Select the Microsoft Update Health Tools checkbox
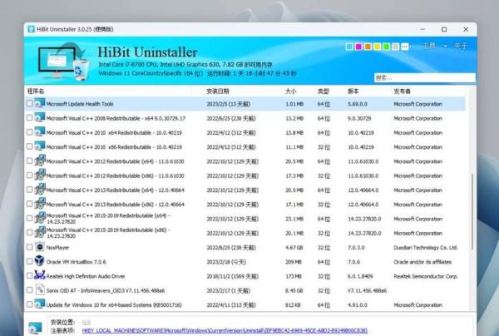This screenshot has height=336, width=499. (x=30, y=104)
